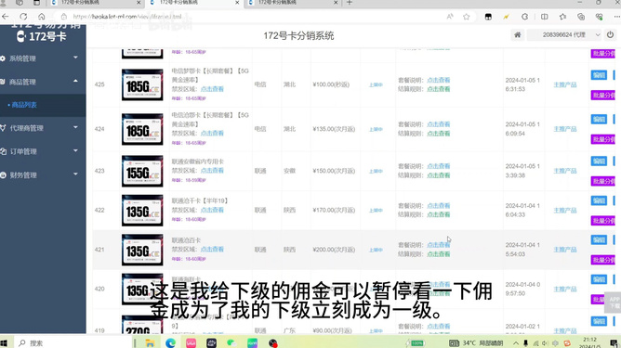621x348 pixels.
Task: Click blue edit button in row 423
Action: (599, 161)
